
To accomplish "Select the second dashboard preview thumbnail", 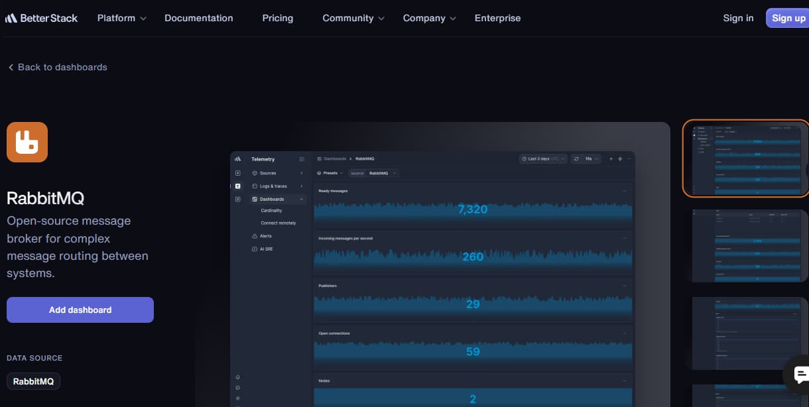I will (x=748, y=245).
